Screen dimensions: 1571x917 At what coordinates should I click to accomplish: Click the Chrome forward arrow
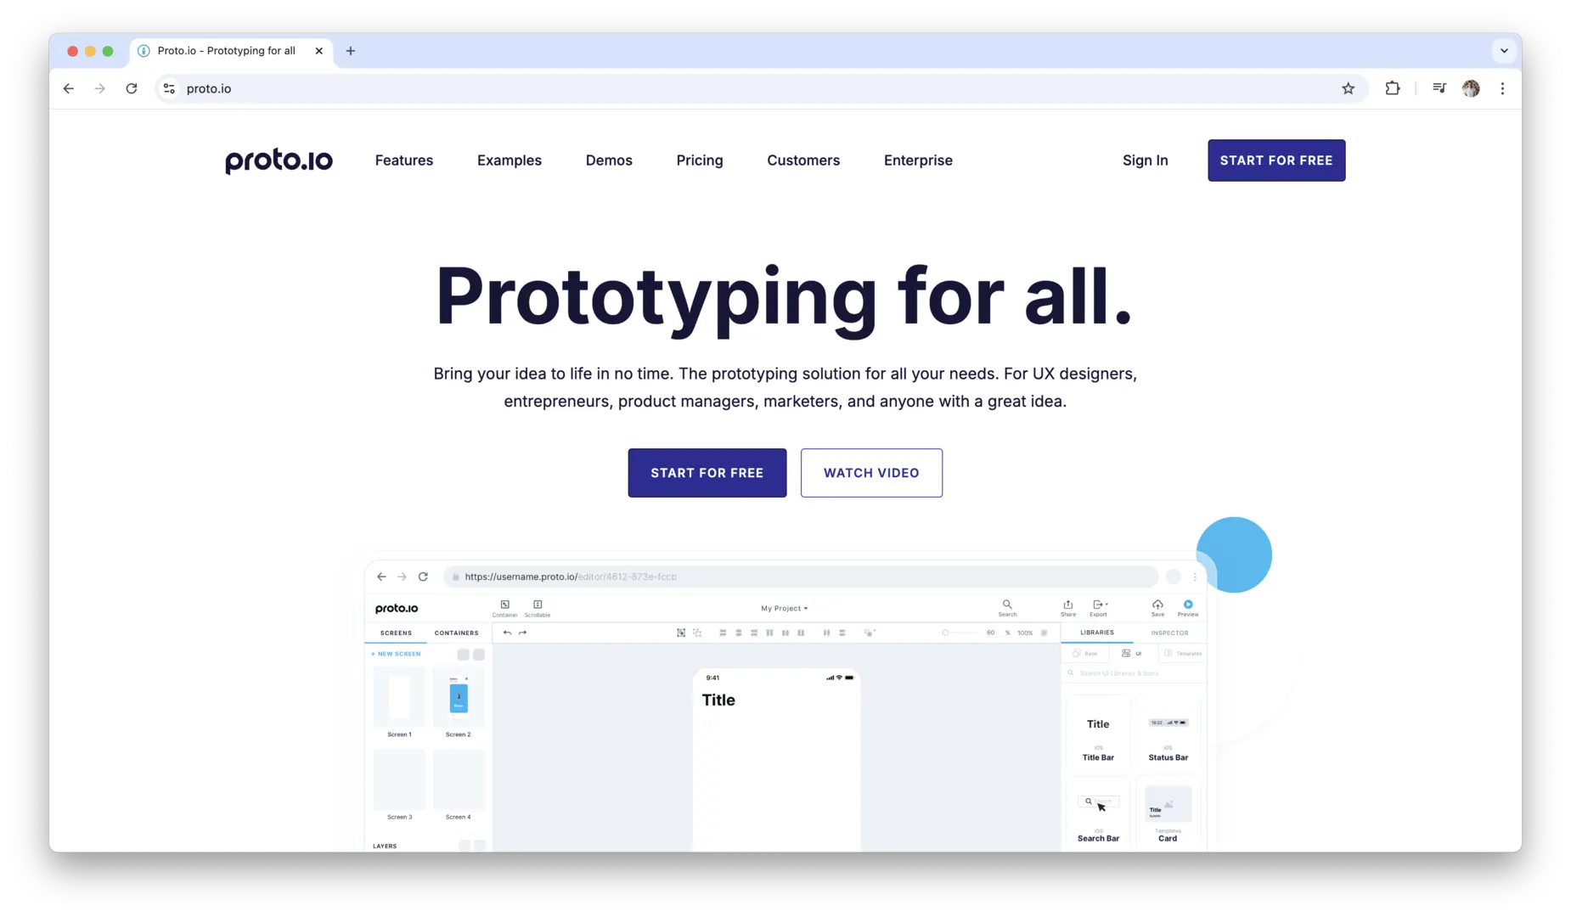point(100,88)
